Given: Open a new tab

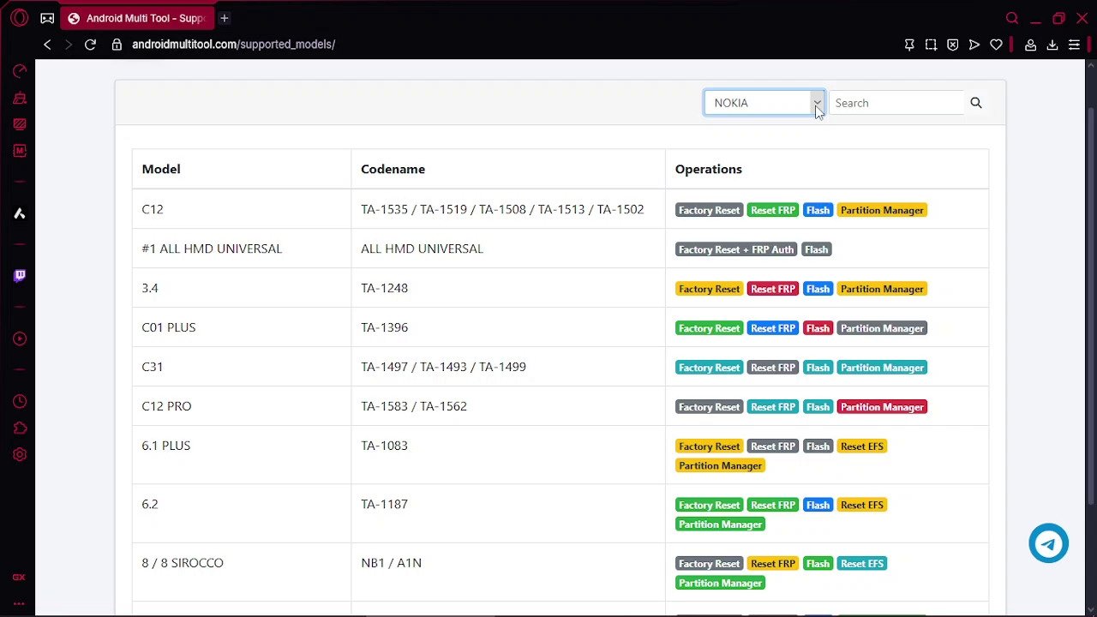Looking at the screenshot, I should point(225,18).
